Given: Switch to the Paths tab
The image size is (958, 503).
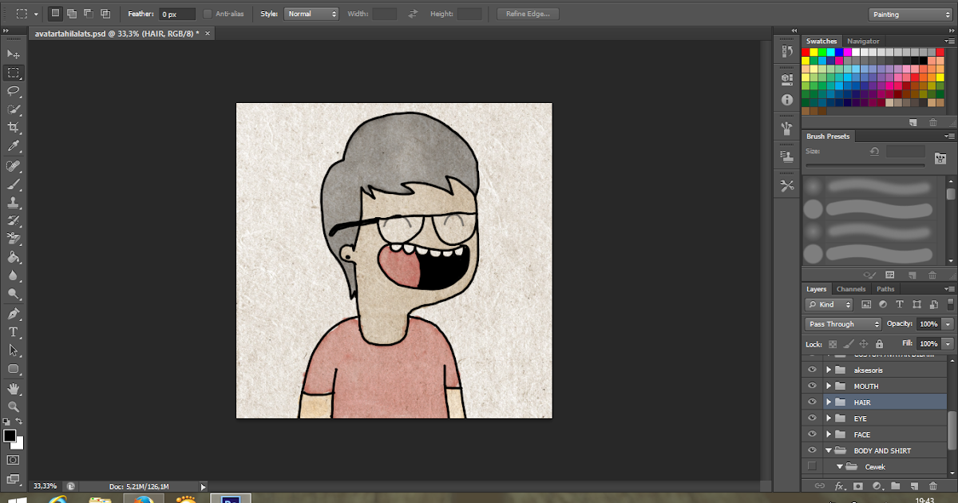Looking at the screenshot, I should pos(885,289).
